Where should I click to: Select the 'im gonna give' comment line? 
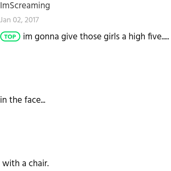point(96,36)
